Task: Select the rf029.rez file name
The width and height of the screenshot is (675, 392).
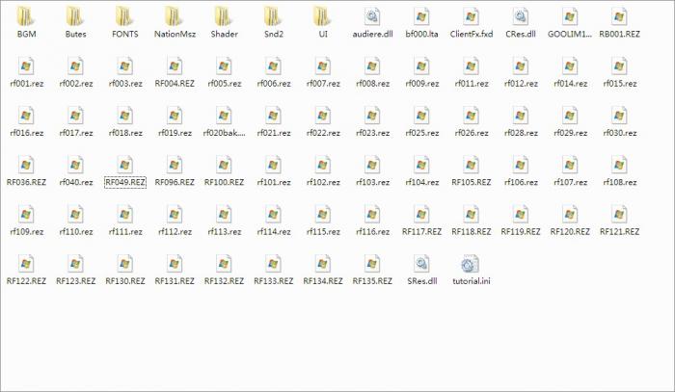Action: (570, 133)
